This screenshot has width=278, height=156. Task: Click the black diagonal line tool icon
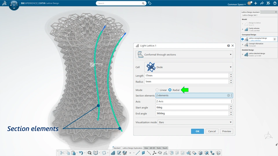tap(149, 153)
